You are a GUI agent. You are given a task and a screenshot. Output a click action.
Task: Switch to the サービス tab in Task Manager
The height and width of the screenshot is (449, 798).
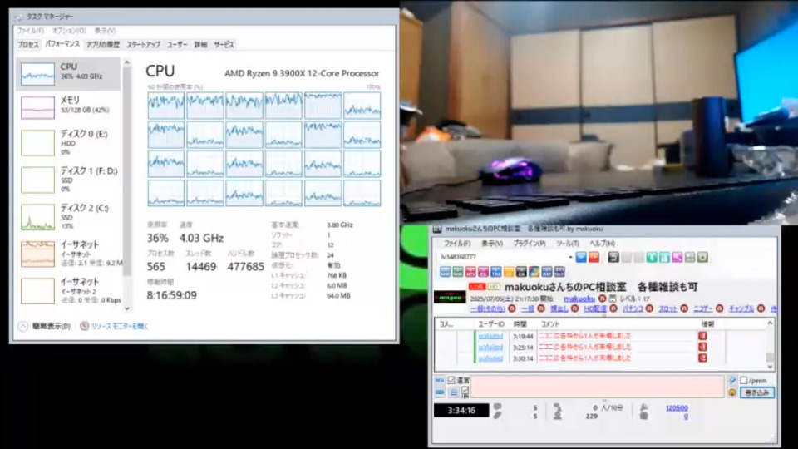pos(224,45)
